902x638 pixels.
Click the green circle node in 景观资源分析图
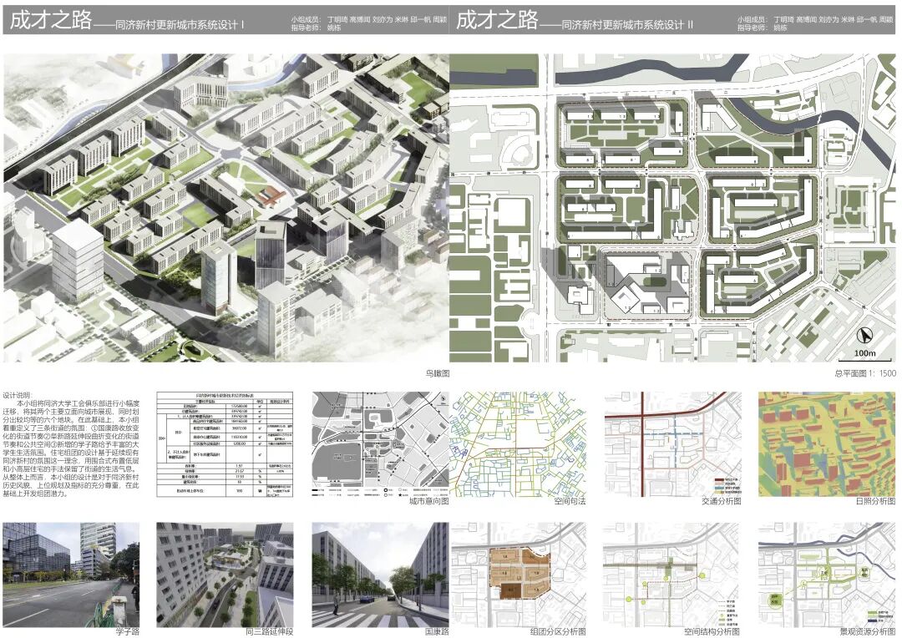coord(773,600)
